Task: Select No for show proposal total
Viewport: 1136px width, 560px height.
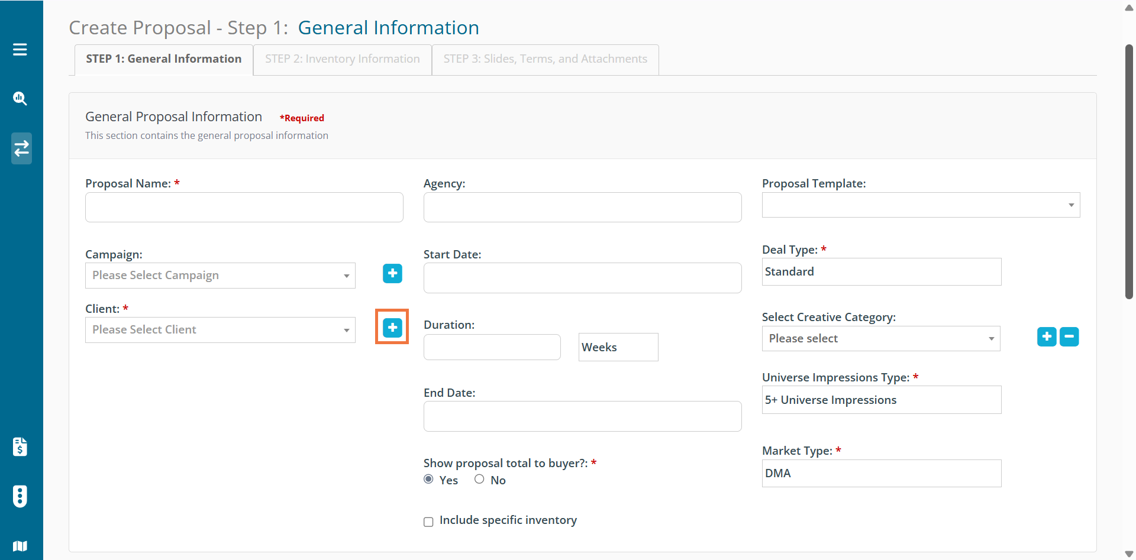Action: point(479,480)
